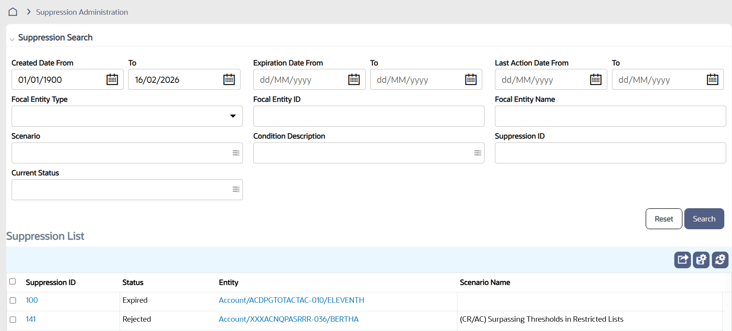This screenshot has width=732, height=331.
Task: Toggle the select-all checkbox in header
Action: coord(12,281)
